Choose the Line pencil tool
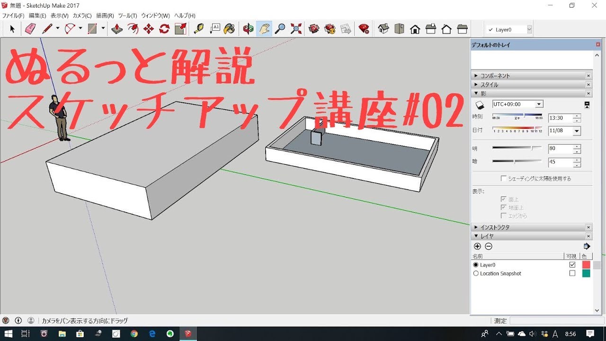The width and height of the screenshot is (606, 341). [47, 29]
